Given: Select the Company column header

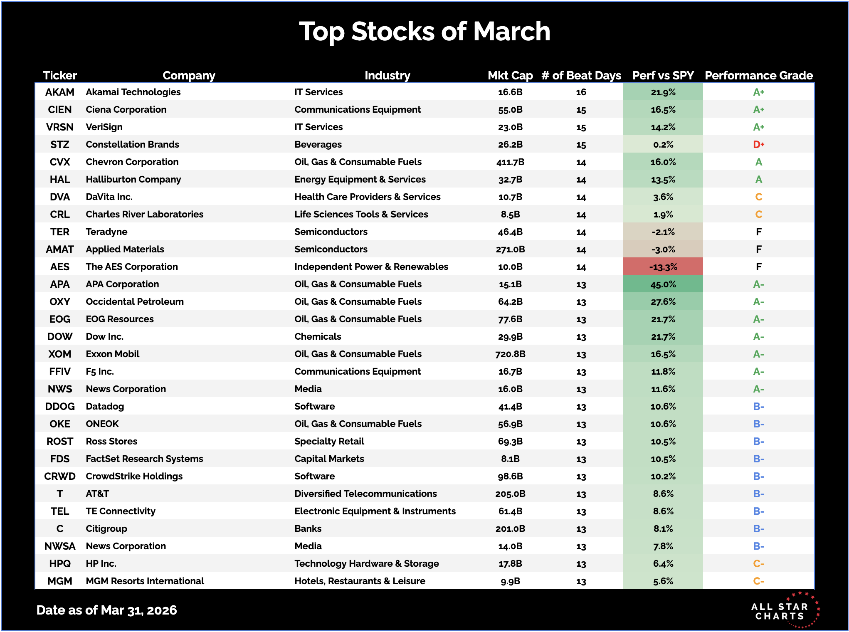Looking at the screenshot, I should [189, 75].
